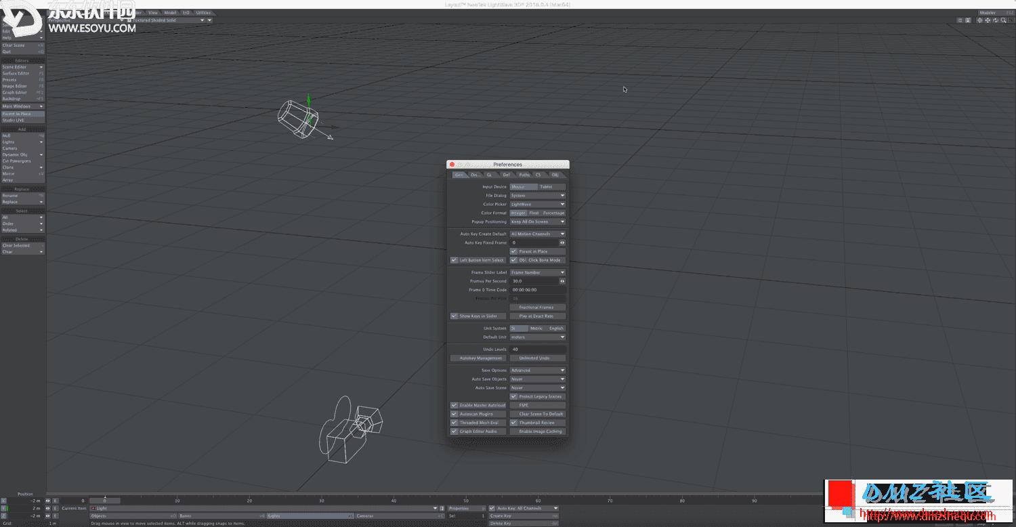The height and width of the screenshot is (527, 1016).
Task: Click the Enable Image Caching button
Action: point(538,431)
